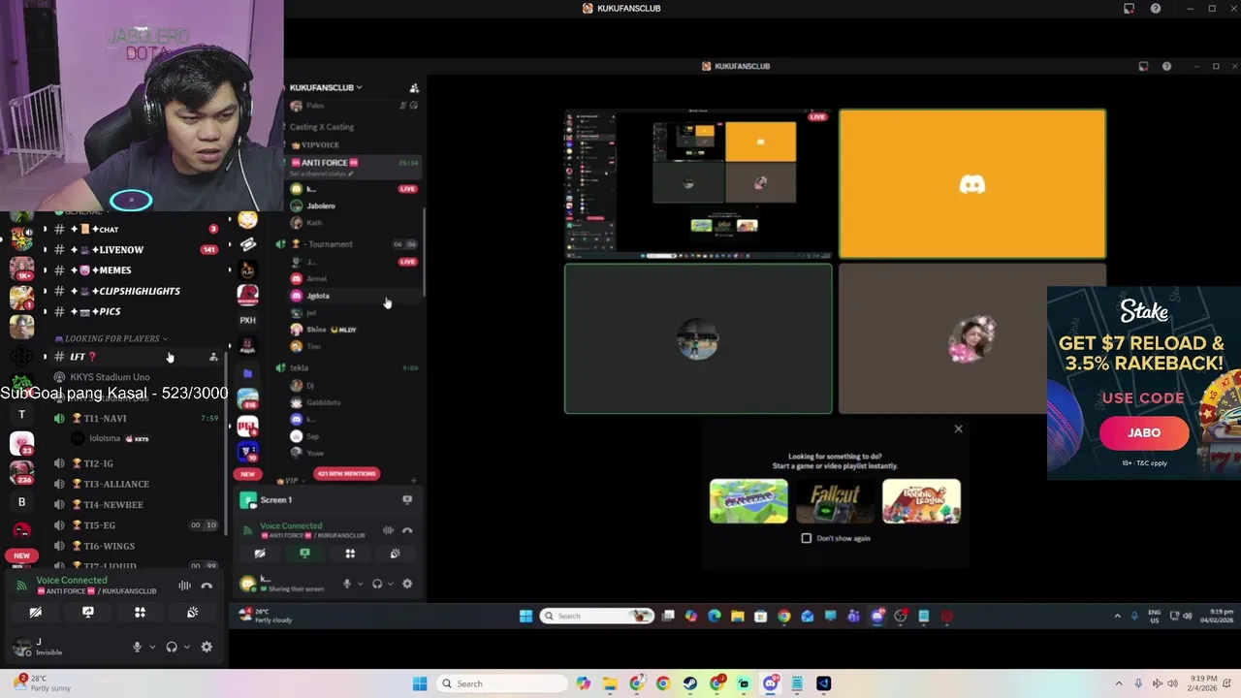Open Windows Start menu on taskbar
This screenshot has width=1241, height=698.
pos(420,683)
